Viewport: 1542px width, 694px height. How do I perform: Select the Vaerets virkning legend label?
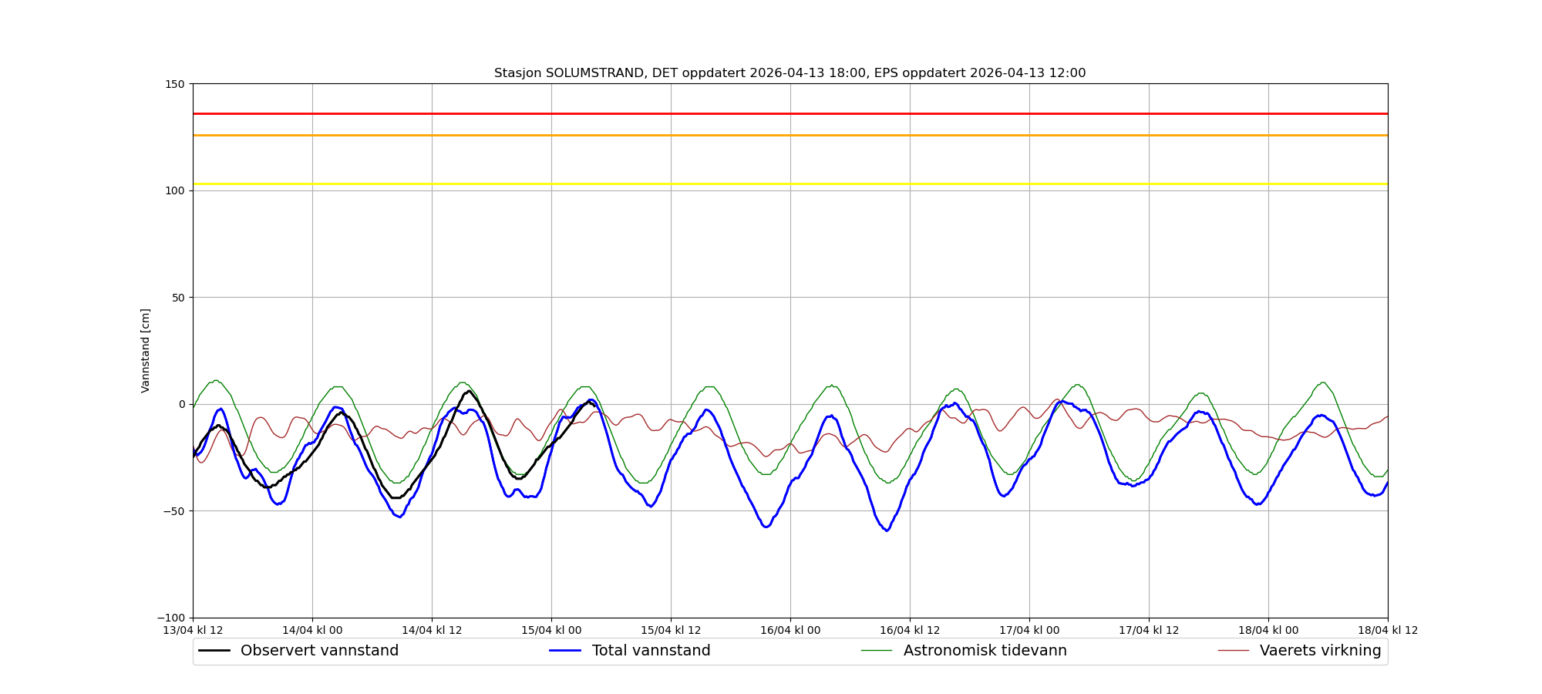coord(1320,651)
